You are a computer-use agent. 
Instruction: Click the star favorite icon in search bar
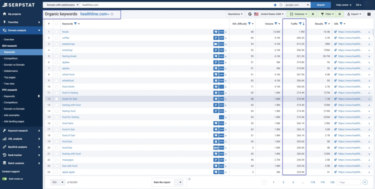click(x=275, y=5)
